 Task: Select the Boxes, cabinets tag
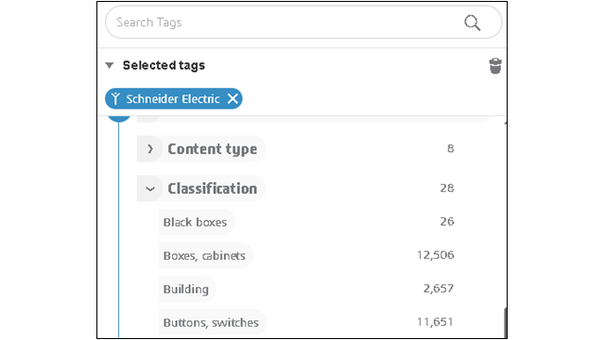click(204, 256)
